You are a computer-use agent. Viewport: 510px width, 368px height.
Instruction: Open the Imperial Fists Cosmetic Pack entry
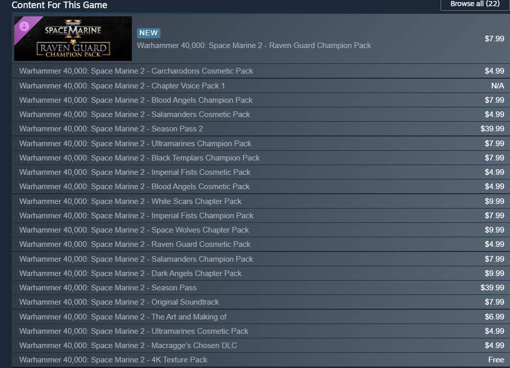(x=261, y=172)
